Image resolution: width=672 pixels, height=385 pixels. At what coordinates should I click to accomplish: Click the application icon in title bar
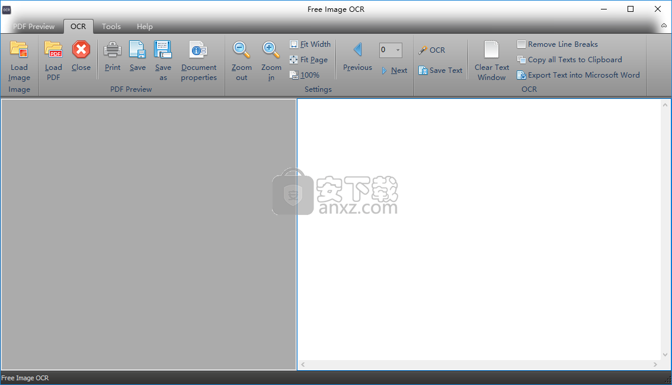coord(7,9)
